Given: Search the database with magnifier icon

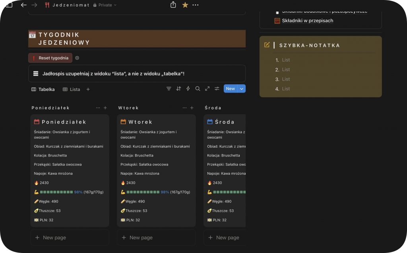Looking at the screenshot, I should (198, 89).
